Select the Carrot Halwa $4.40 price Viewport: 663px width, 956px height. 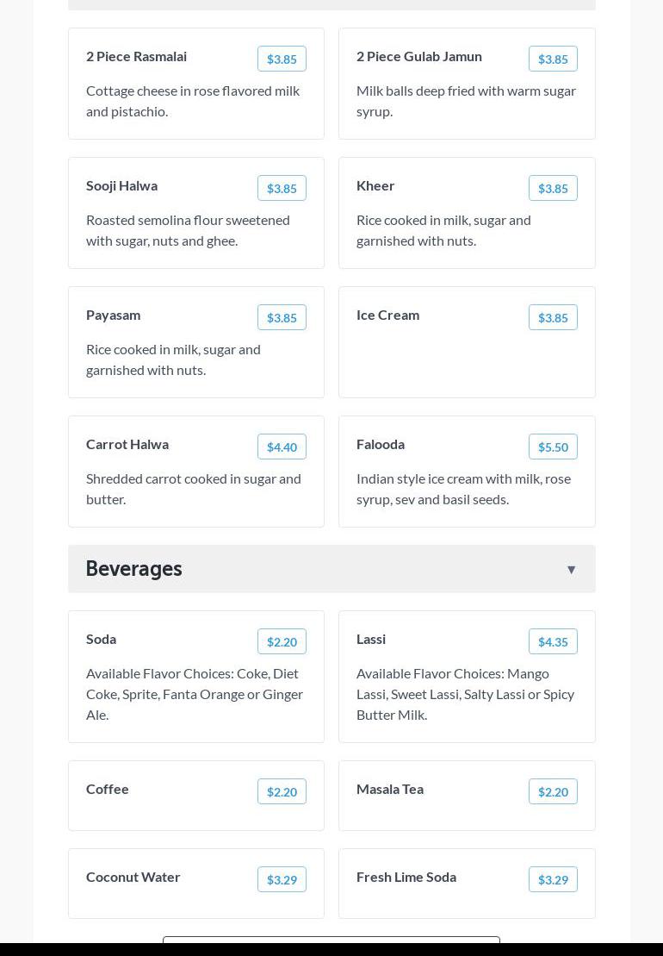pyautogui.click(x=282, y=447)
